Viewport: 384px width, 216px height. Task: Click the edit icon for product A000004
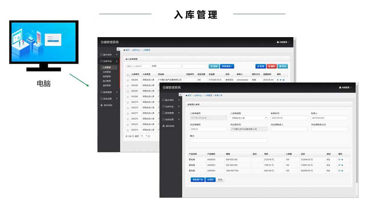coord(339,159)
